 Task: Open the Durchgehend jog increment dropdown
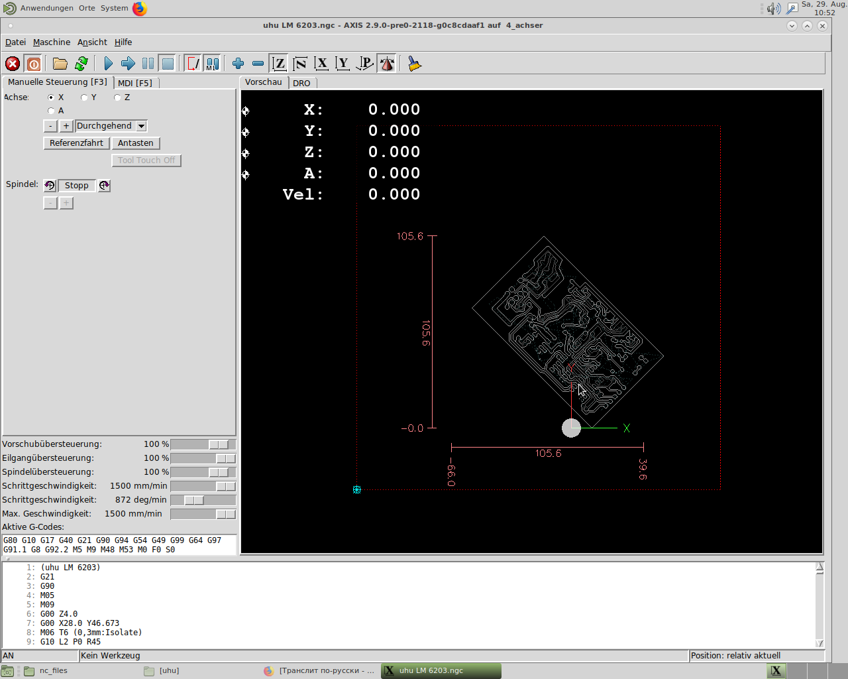click(141, 126)
